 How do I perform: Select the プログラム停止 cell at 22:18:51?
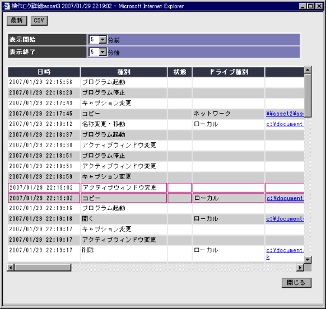pos(124,156)
